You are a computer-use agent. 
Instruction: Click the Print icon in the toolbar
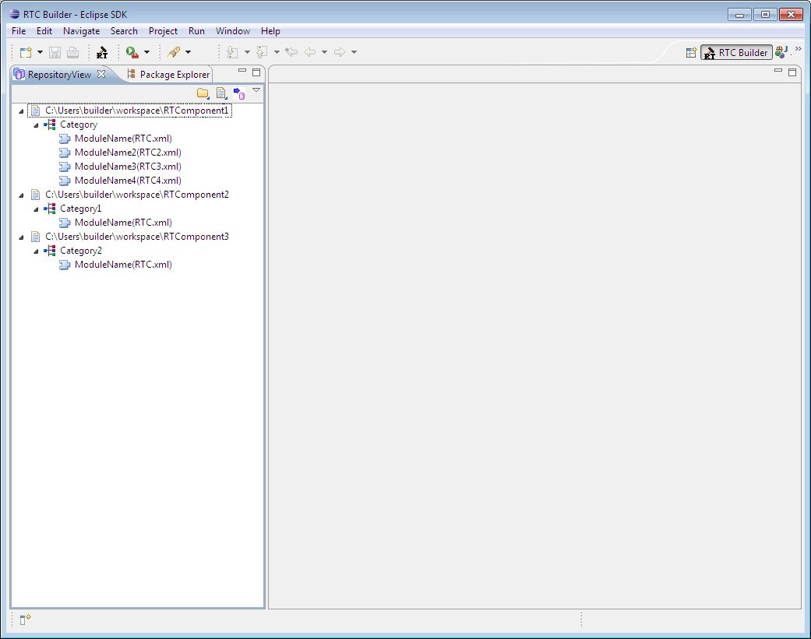click(72, 52)
